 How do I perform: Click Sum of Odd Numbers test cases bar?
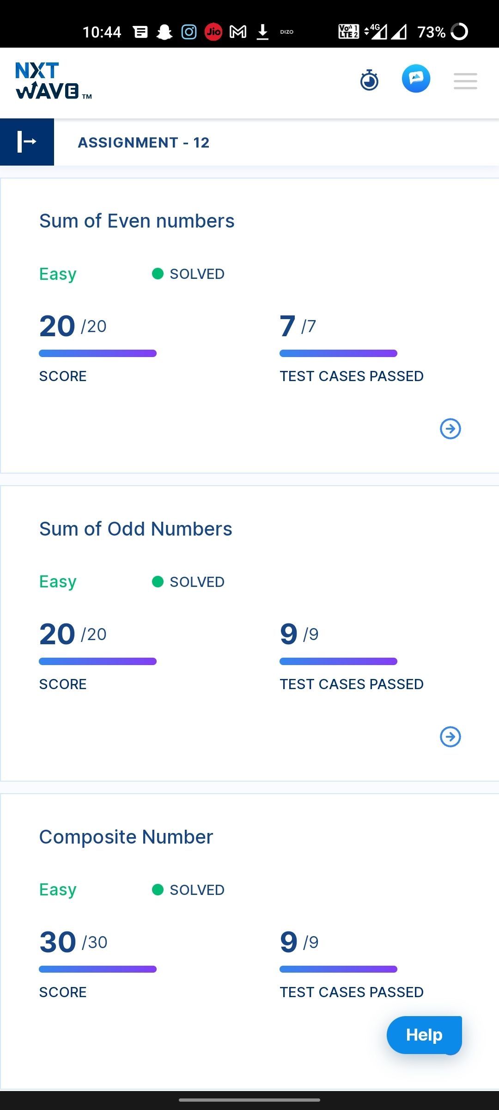pos(338,661)
